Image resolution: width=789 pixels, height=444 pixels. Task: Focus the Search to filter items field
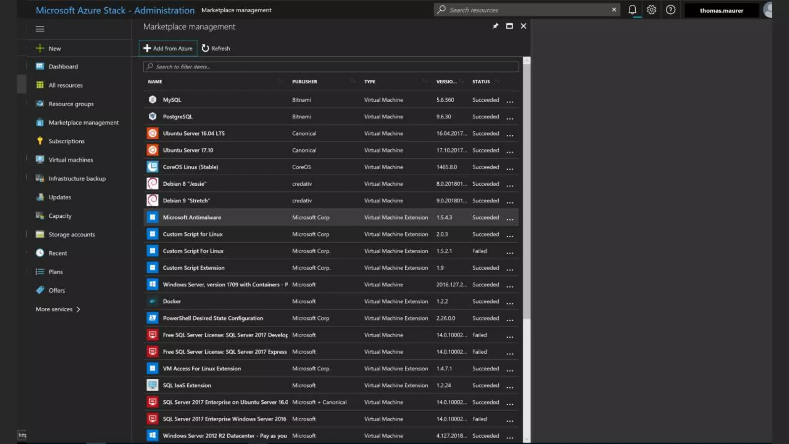coord(331,67)
